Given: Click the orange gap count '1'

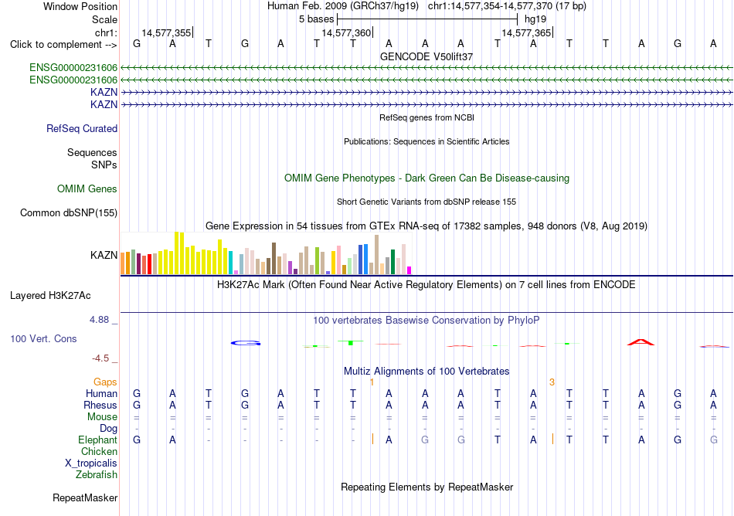Looking at the screenshot, I should 372,382.
